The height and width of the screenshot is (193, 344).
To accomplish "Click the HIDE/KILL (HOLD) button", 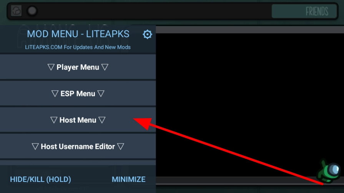I will tap(41, 180).
